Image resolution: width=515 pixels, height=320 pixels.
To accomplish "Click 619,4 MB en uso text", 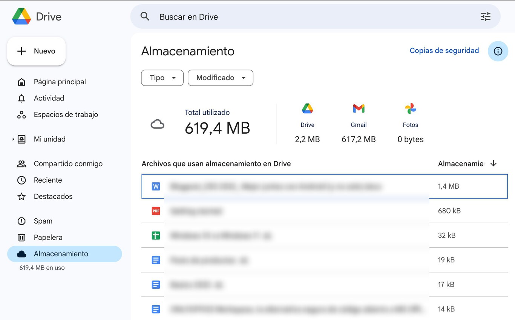I will (42, 268).
